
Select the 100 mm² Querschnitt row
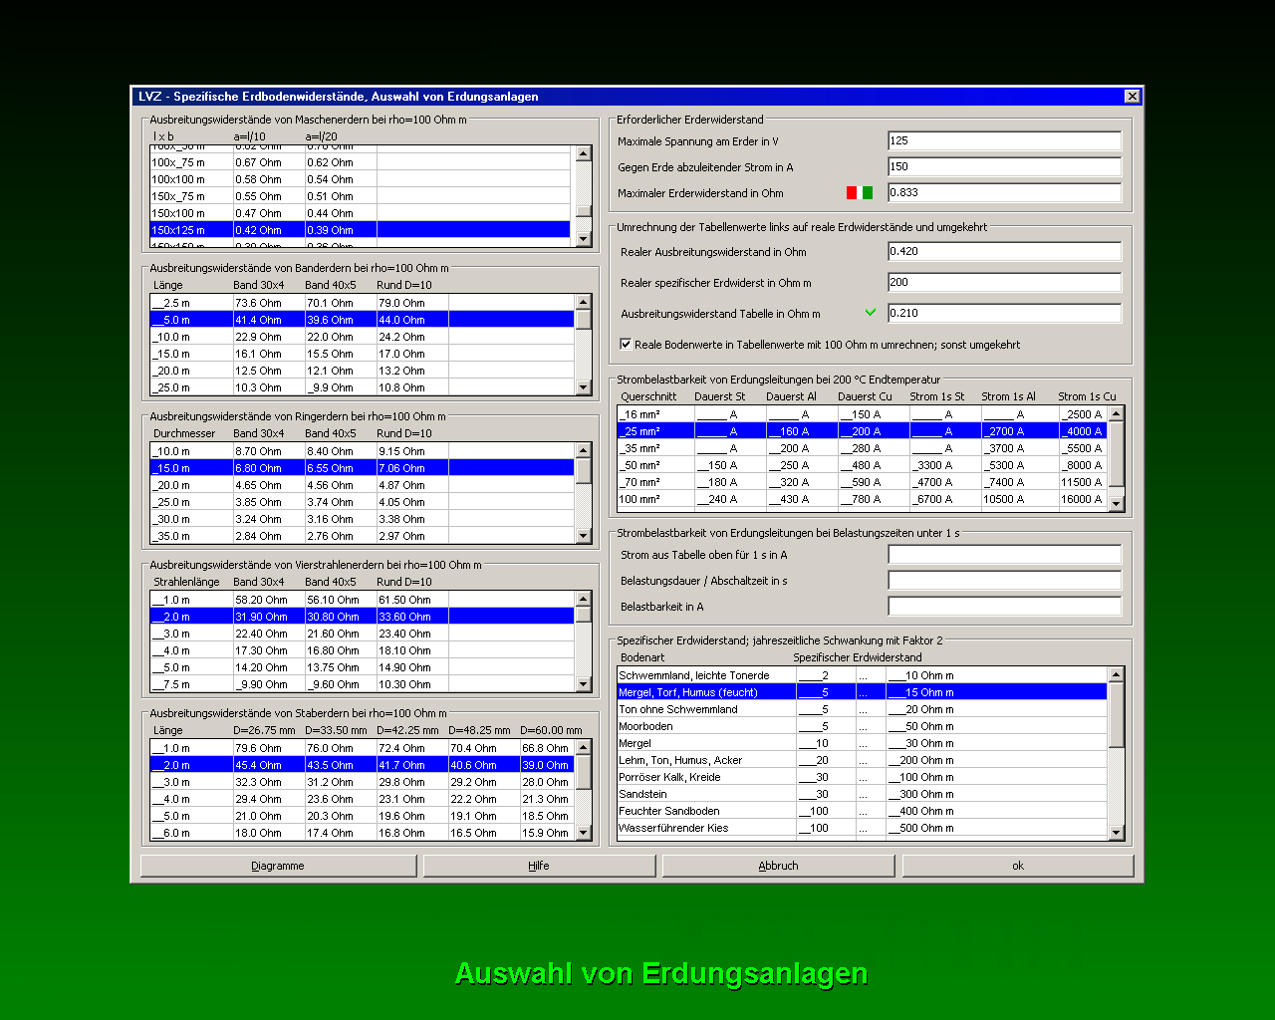tap(862, 499)
